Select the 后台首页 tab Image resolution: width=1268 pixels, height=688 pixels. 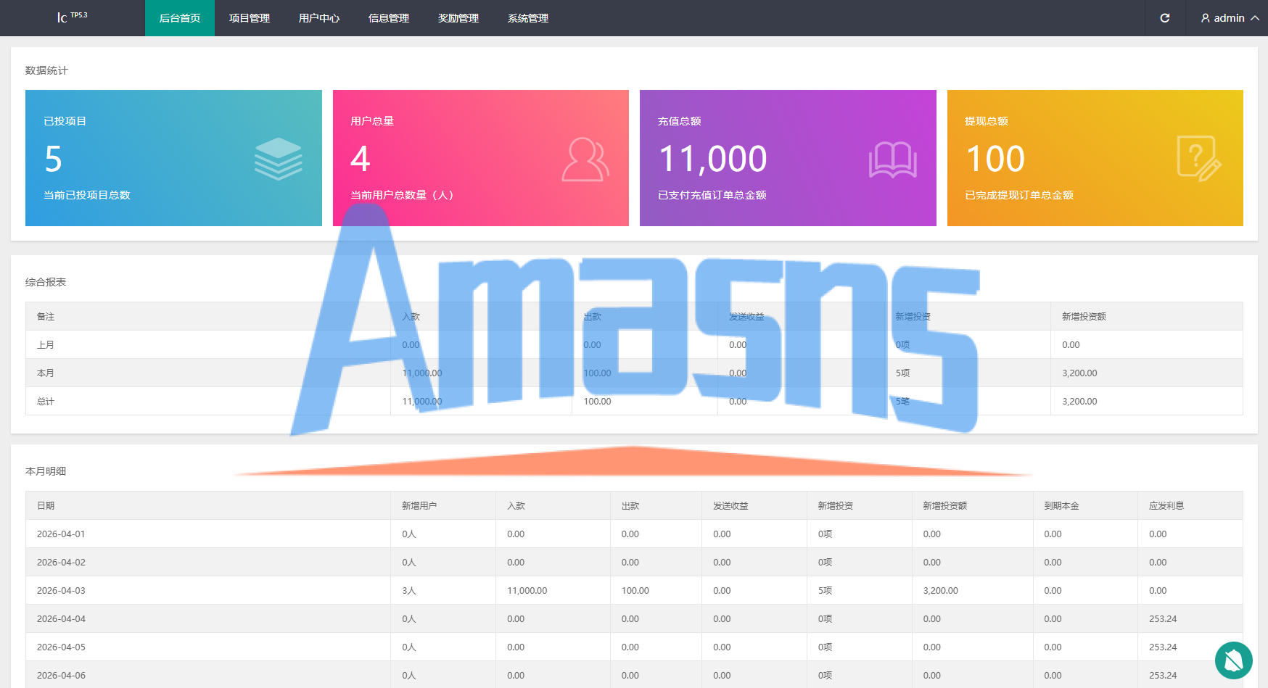tap(180, 18)
